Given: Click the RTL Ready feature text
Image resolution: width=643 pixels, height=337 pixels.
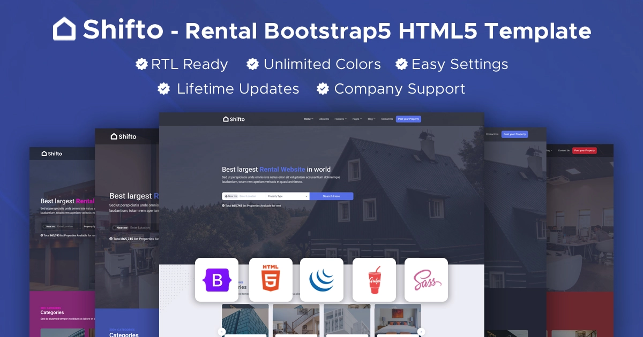Looking at the screenshot, I should 190,64.
